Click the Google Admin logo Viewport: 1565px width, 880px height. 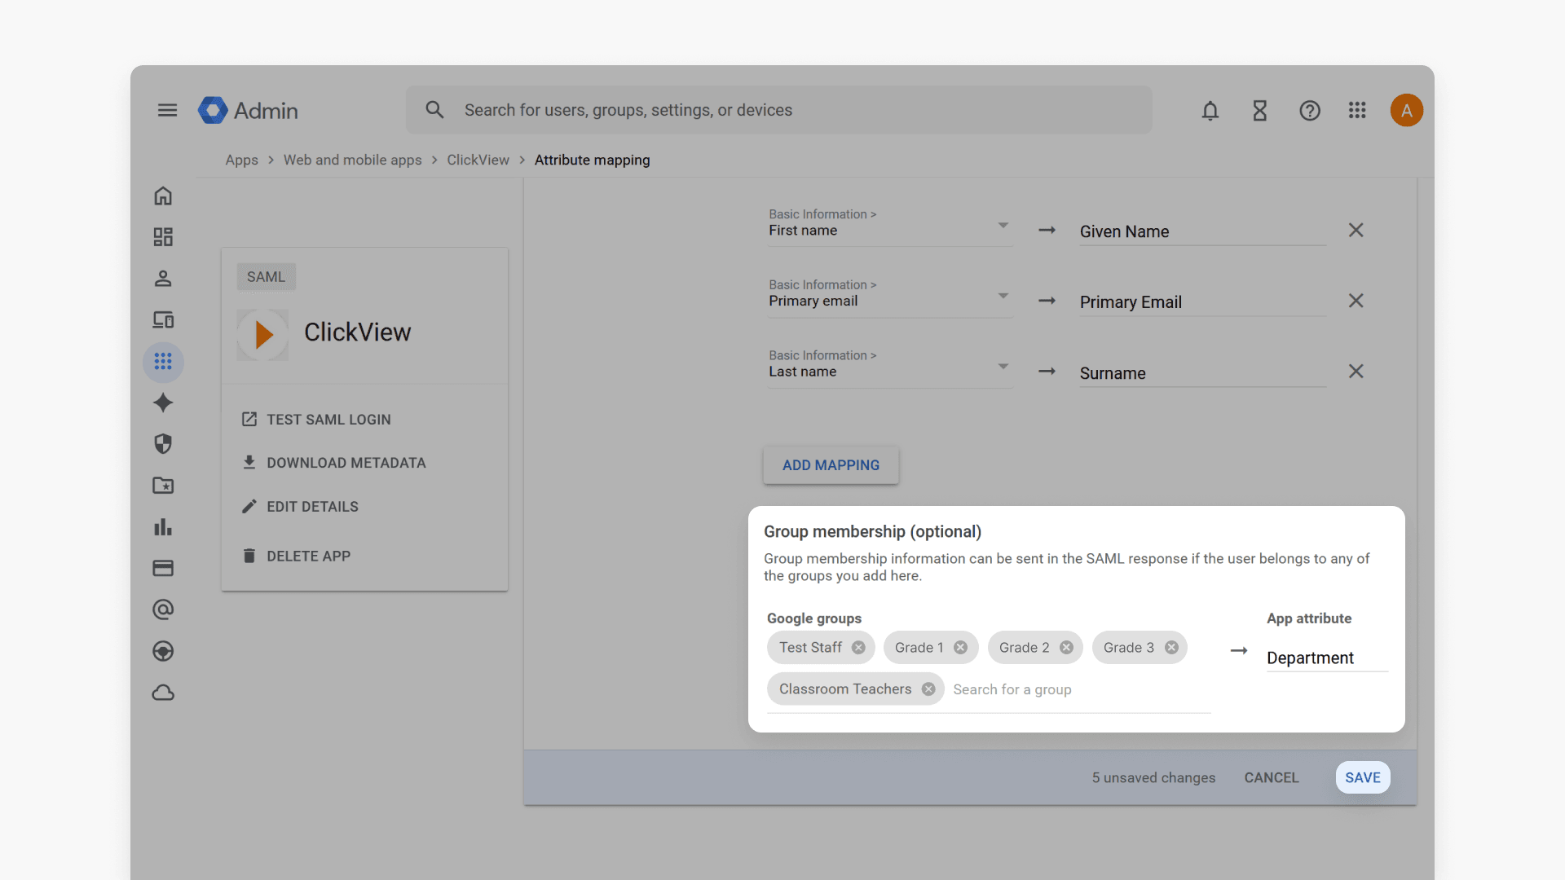pos(248,110)
